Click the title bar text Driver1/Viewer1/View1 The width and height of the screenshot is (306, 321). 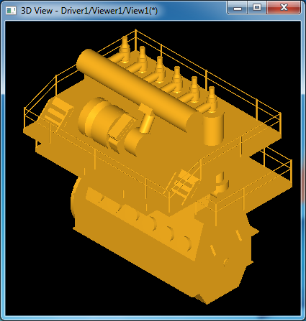(109, 11)
